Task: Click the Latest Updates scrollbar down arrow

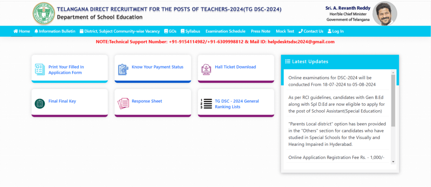Action: (x=393, y=161)
